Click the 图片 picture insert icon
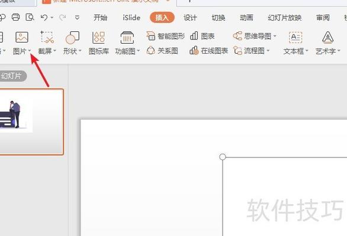This screenshot has height=236, width=347. click(22, 37)
